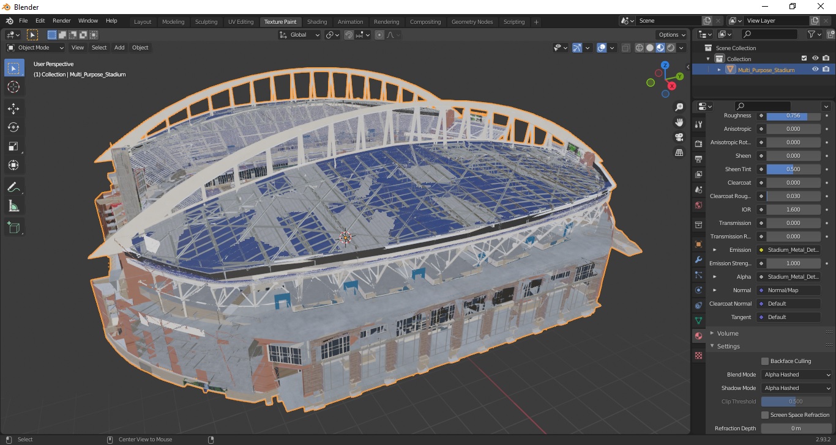
Task: Select the Cursor tool in the left toolbar
Action: click(13, 87)
